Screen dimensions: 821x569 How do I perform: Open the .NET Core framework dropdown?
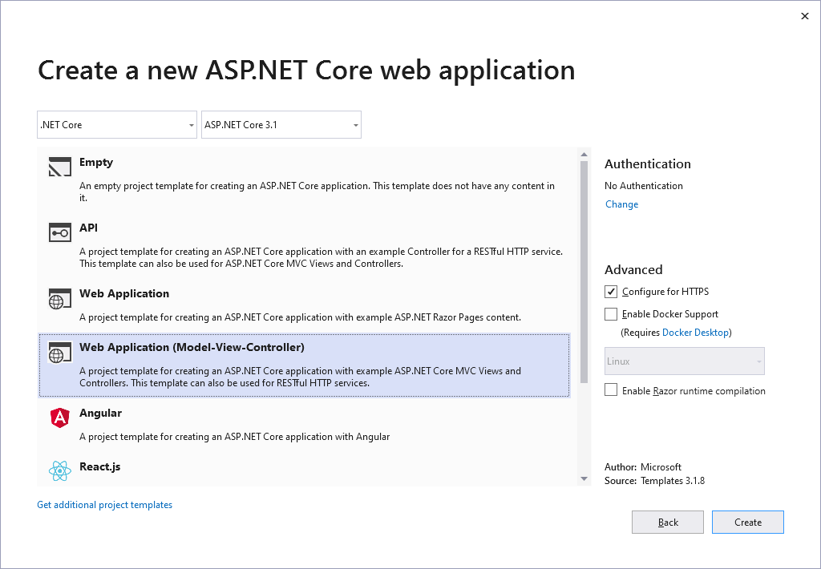[117, 125]
